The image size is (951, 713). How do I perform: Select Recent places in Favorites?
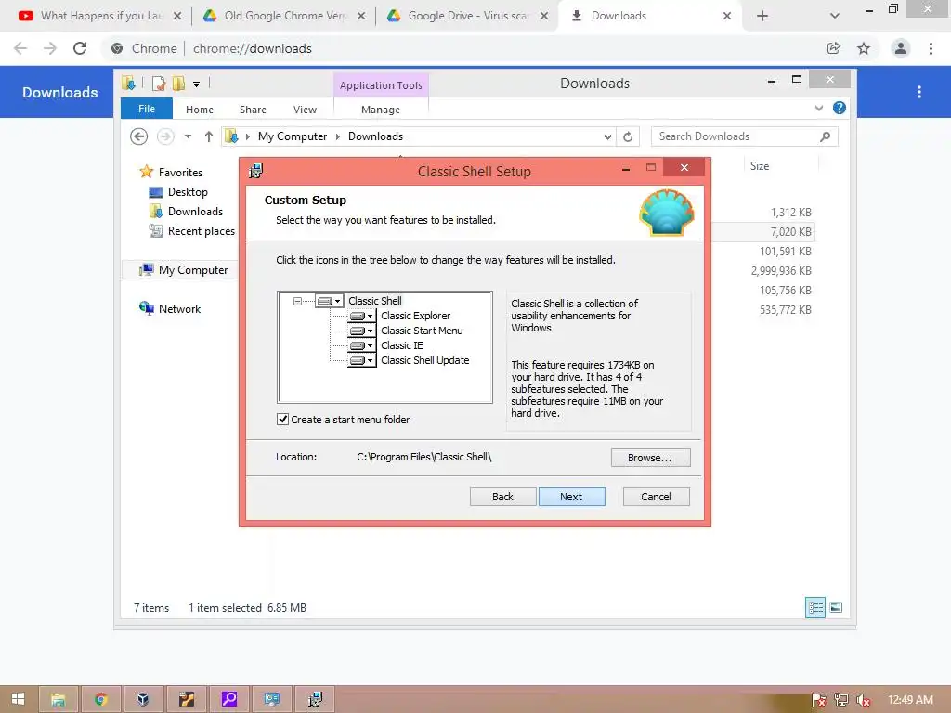click(x=191, y=231)
